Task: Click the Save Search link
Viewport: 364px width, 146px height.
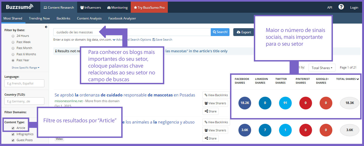Action: [x=162, y=40]
